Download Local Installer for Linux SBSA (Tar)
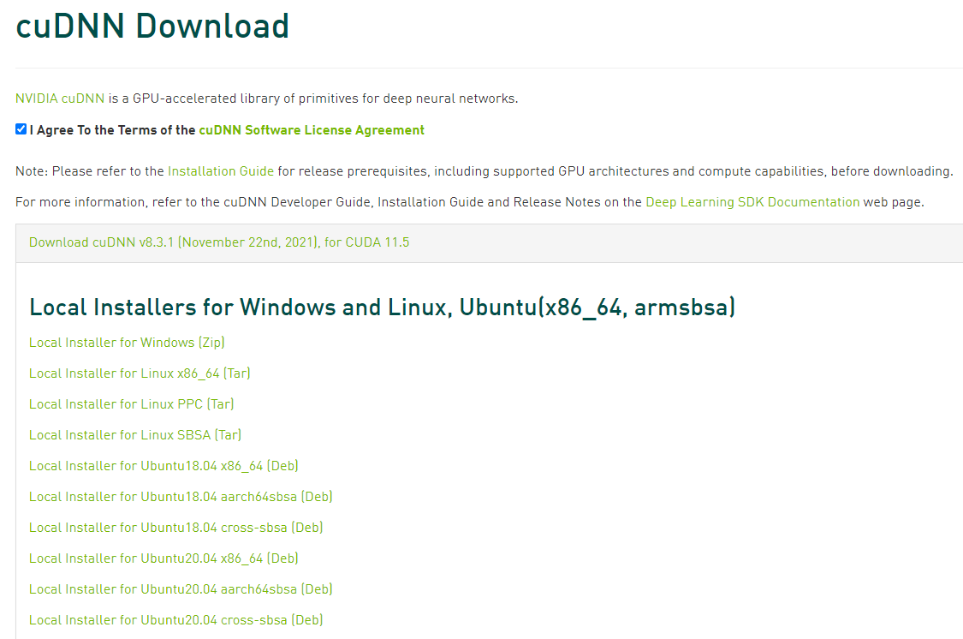This screenshot has height=639, width=963. pyautogui.click(x=135, y=435)
